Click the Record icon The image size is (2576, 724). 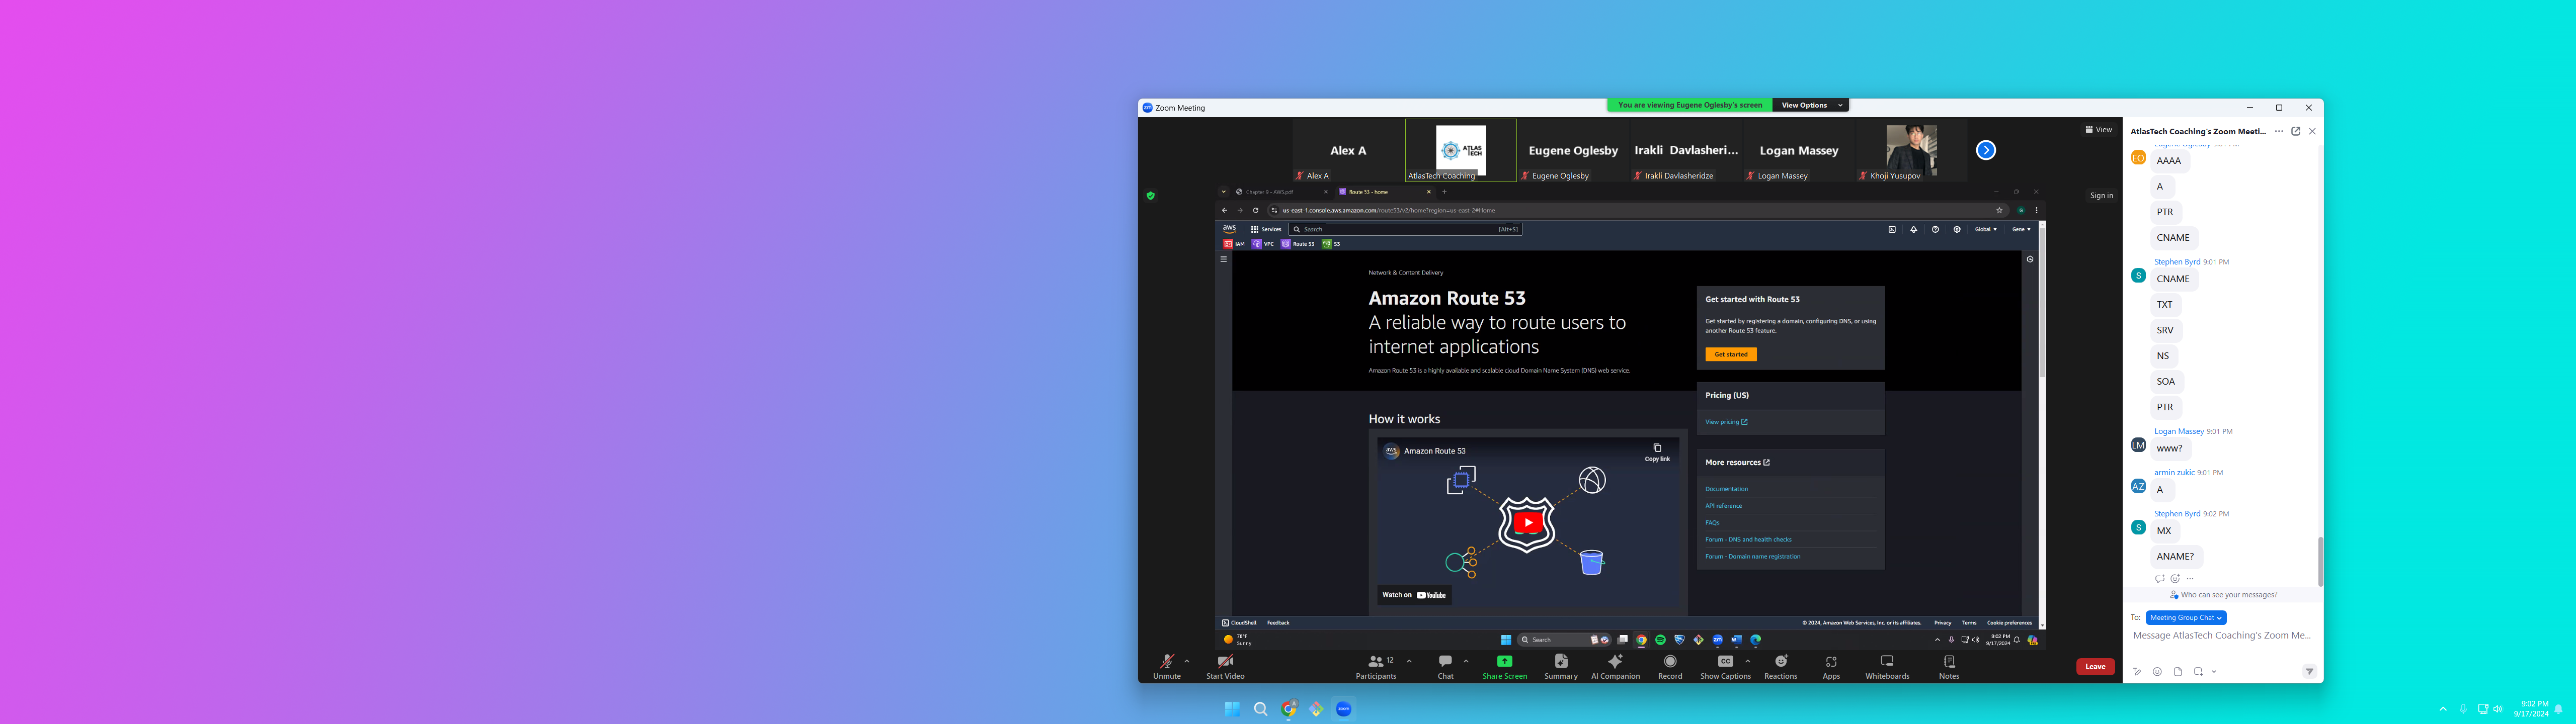pos(1670,662)
